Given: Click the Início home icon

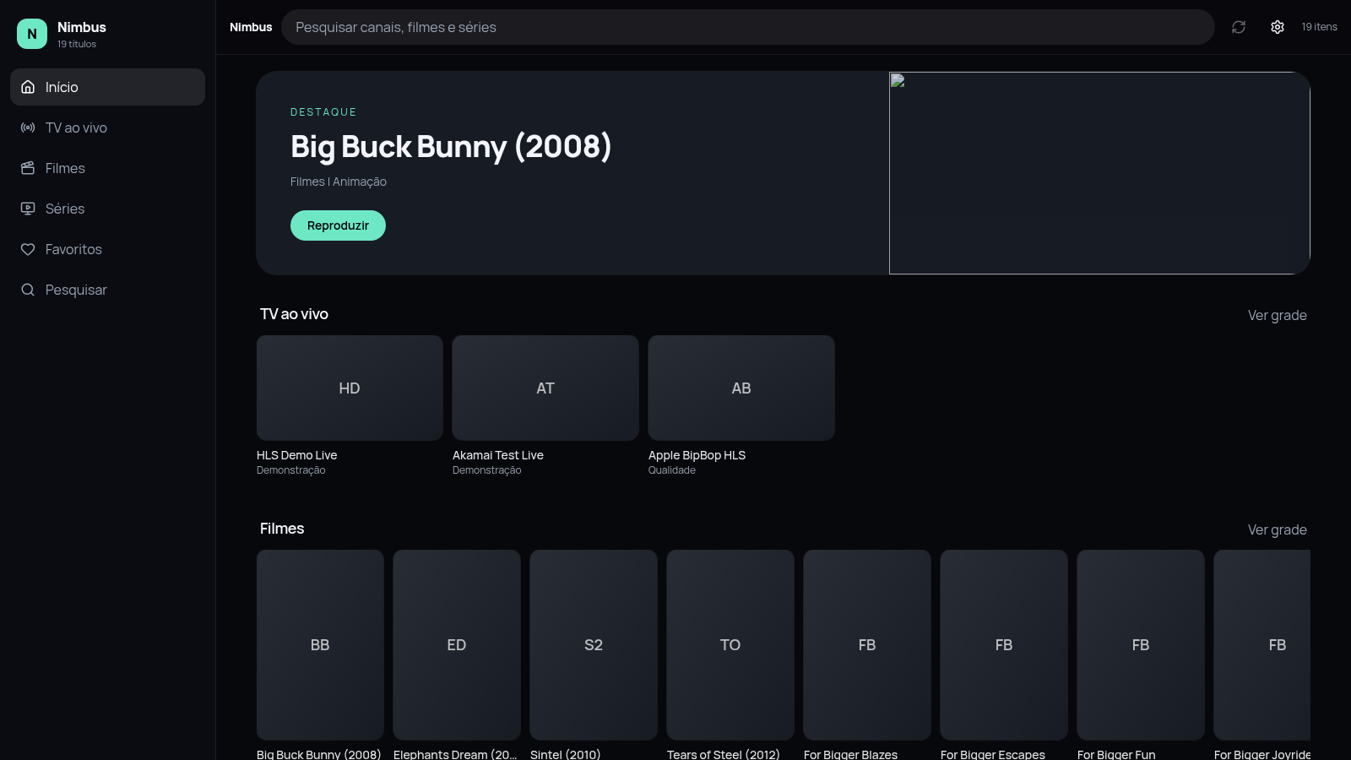Looking at the screenshot, I should coord(28,87).
